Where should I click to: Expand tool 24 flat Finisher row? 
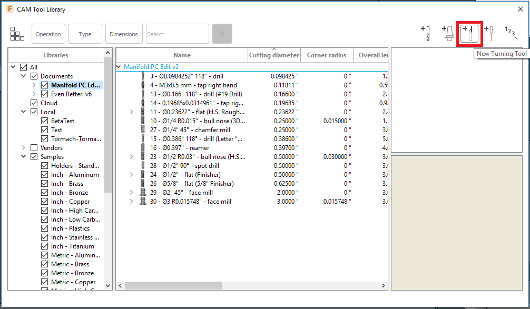pyautogui.click(x=132, y=175)
